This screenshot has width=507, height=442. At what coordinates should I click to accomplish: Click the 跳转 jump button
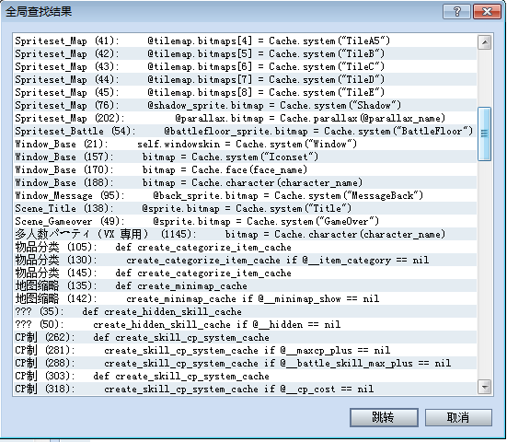click(x=384, y=417)
